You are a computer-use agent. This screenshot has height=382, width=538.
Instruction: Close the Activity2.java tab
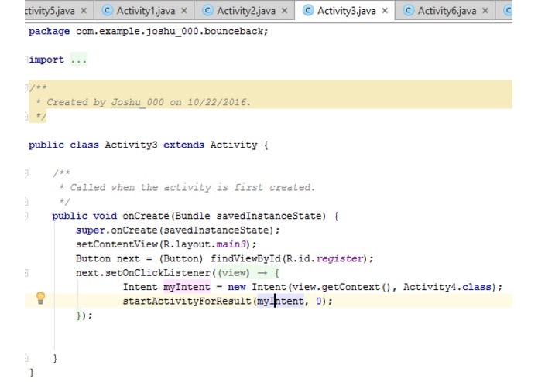284,11
